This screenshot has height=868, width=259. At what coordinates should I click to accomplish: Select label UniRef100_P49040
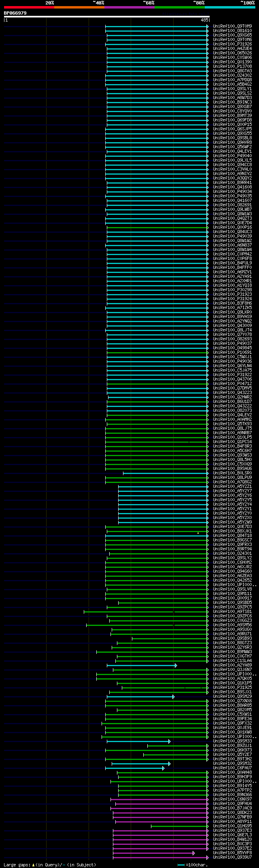(232, 156)
